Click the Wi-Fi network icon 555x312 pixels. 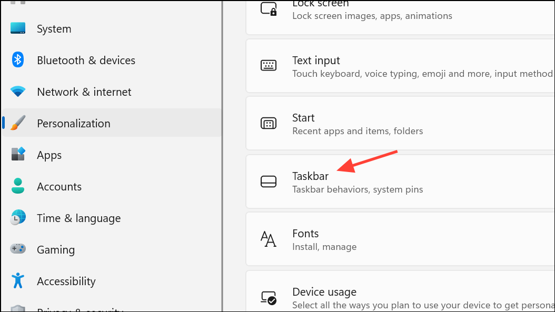click(x=18, y=92)
